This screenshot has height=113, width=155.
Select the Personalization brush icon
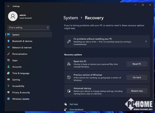point(9,54)
